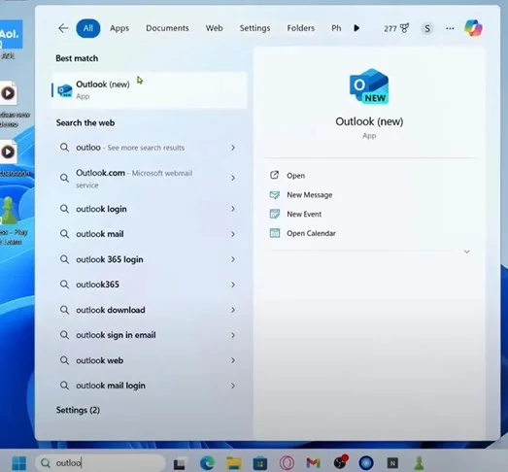Select the All filter tab

[x=88, y=28]
